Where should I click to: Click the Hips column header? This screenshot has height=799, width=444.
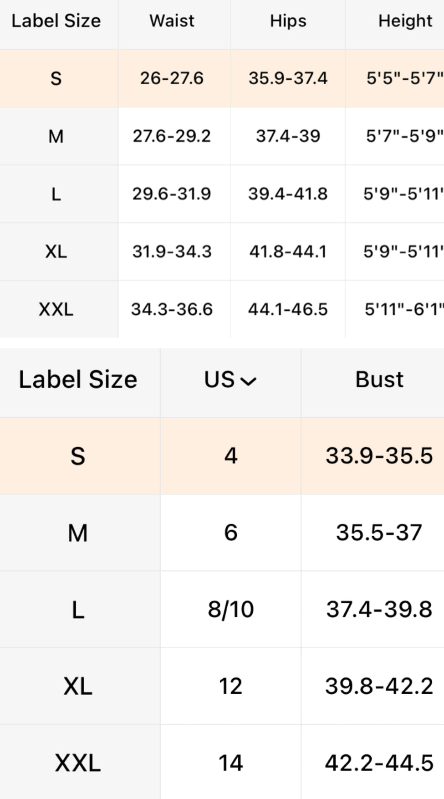(x=288, y=21)
